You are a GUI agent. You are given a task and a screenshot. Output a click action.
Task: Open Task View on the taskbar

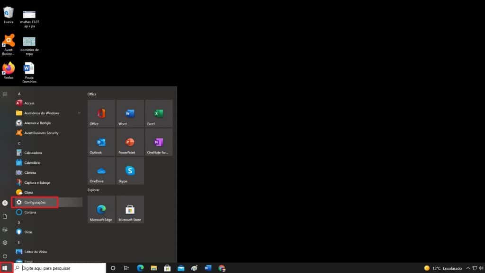pyautogui.click(x=126, y=268)
